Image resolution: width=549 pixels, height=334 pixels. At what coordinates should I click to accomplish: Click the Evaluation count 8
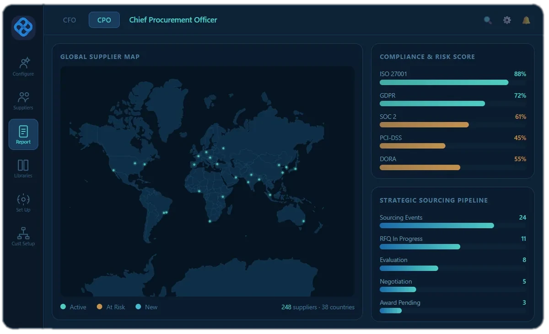tap(524, 259)
